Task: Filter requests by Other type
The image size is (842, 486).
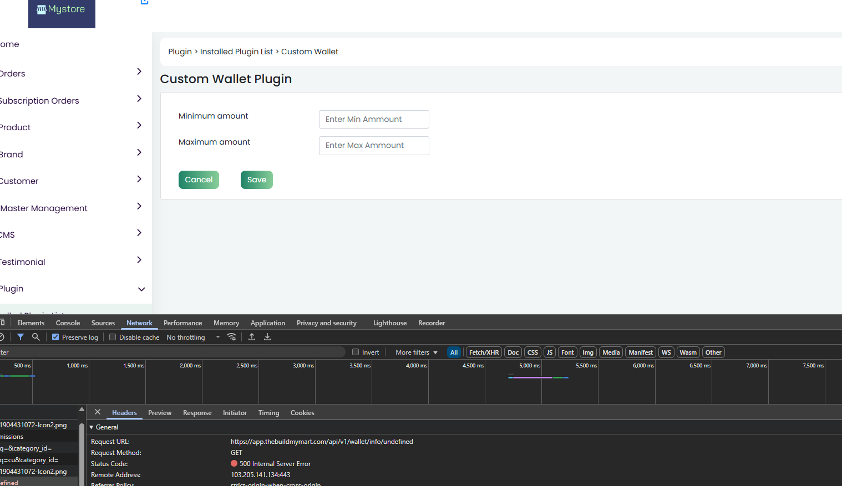Action: click(x=713, y=352)
